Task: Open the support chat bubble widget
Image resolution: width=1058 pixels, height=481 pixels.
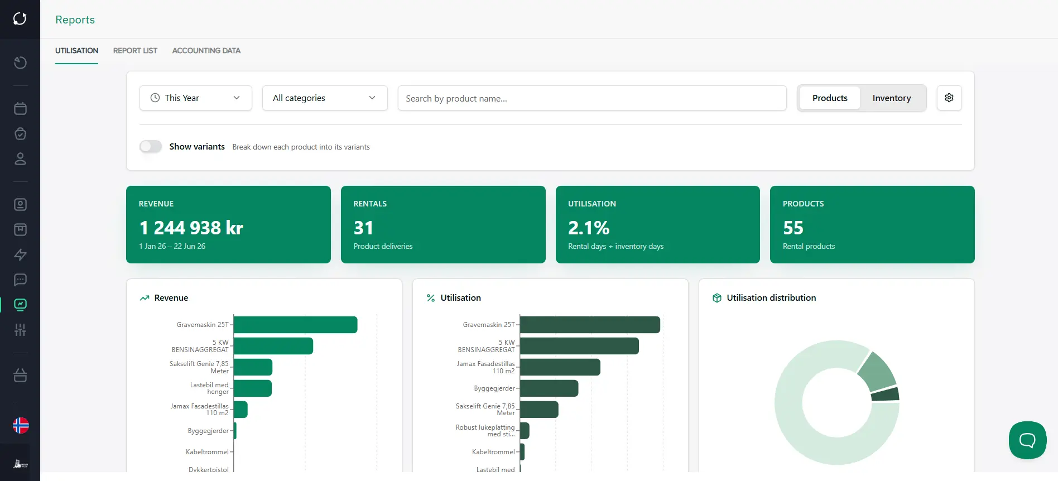Action: pyautogui.click(x=1027, y=440)
